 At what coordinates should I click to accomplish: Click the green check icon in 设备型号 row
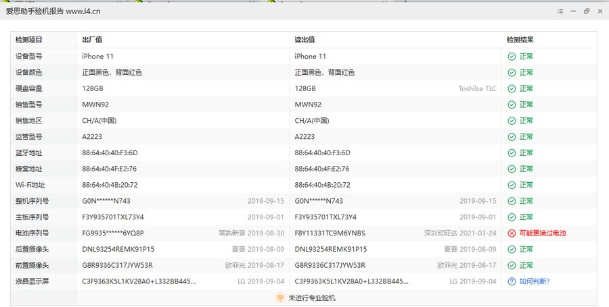[512, 57]
